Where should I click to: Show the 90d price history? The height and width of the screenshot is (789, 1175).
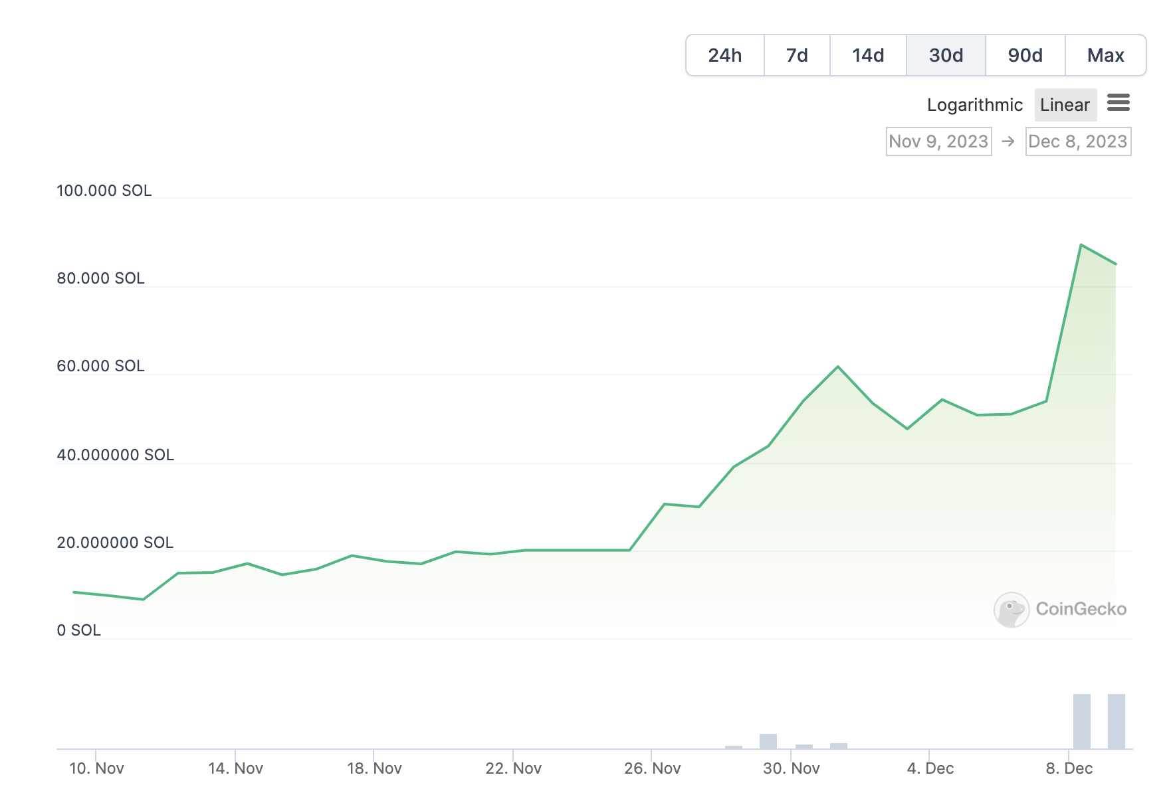(1025, 55)
